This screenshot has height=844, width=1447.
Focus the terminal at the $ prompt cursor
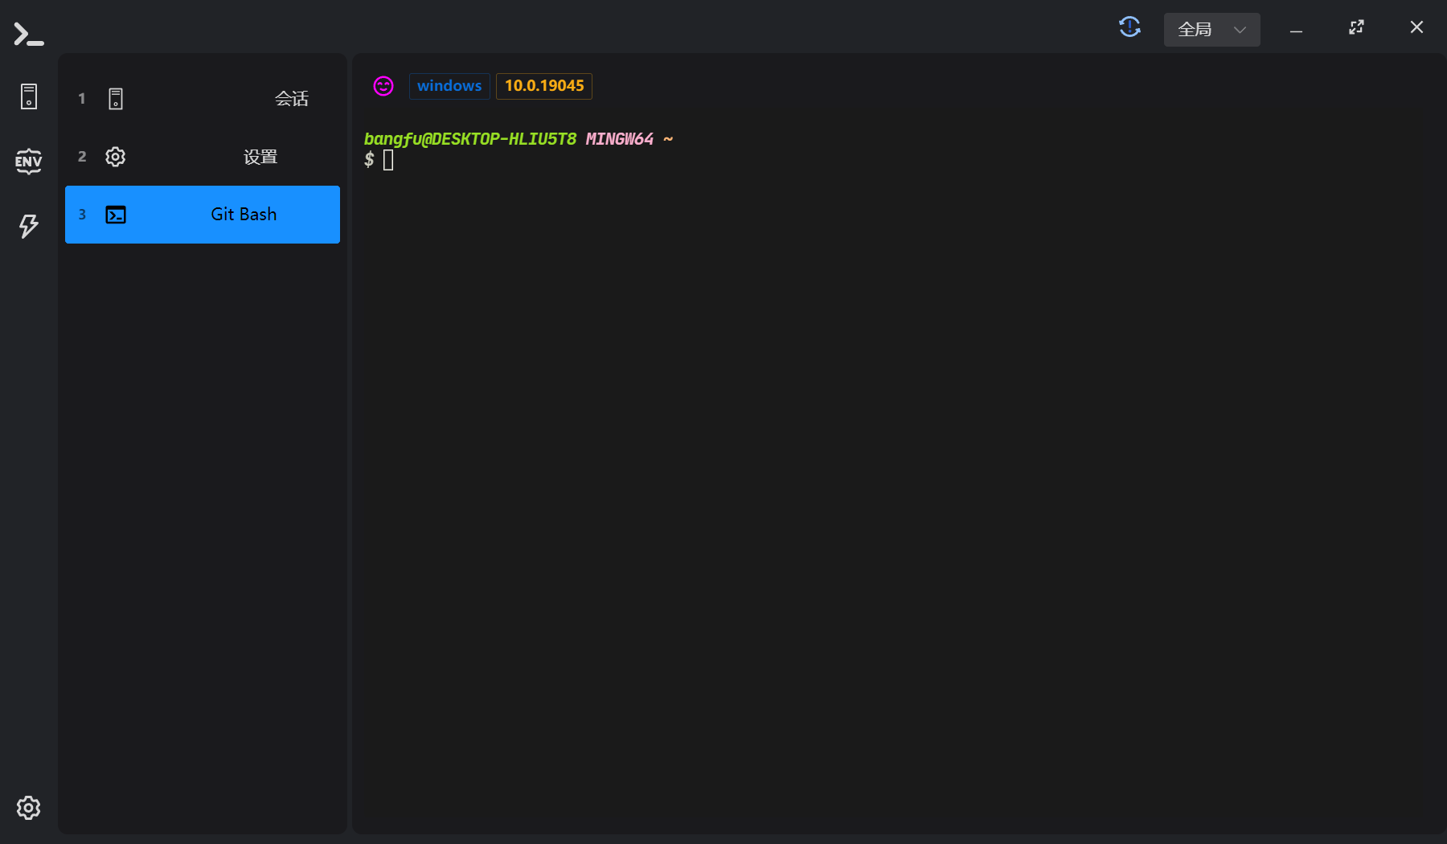(x=389, y=160)
